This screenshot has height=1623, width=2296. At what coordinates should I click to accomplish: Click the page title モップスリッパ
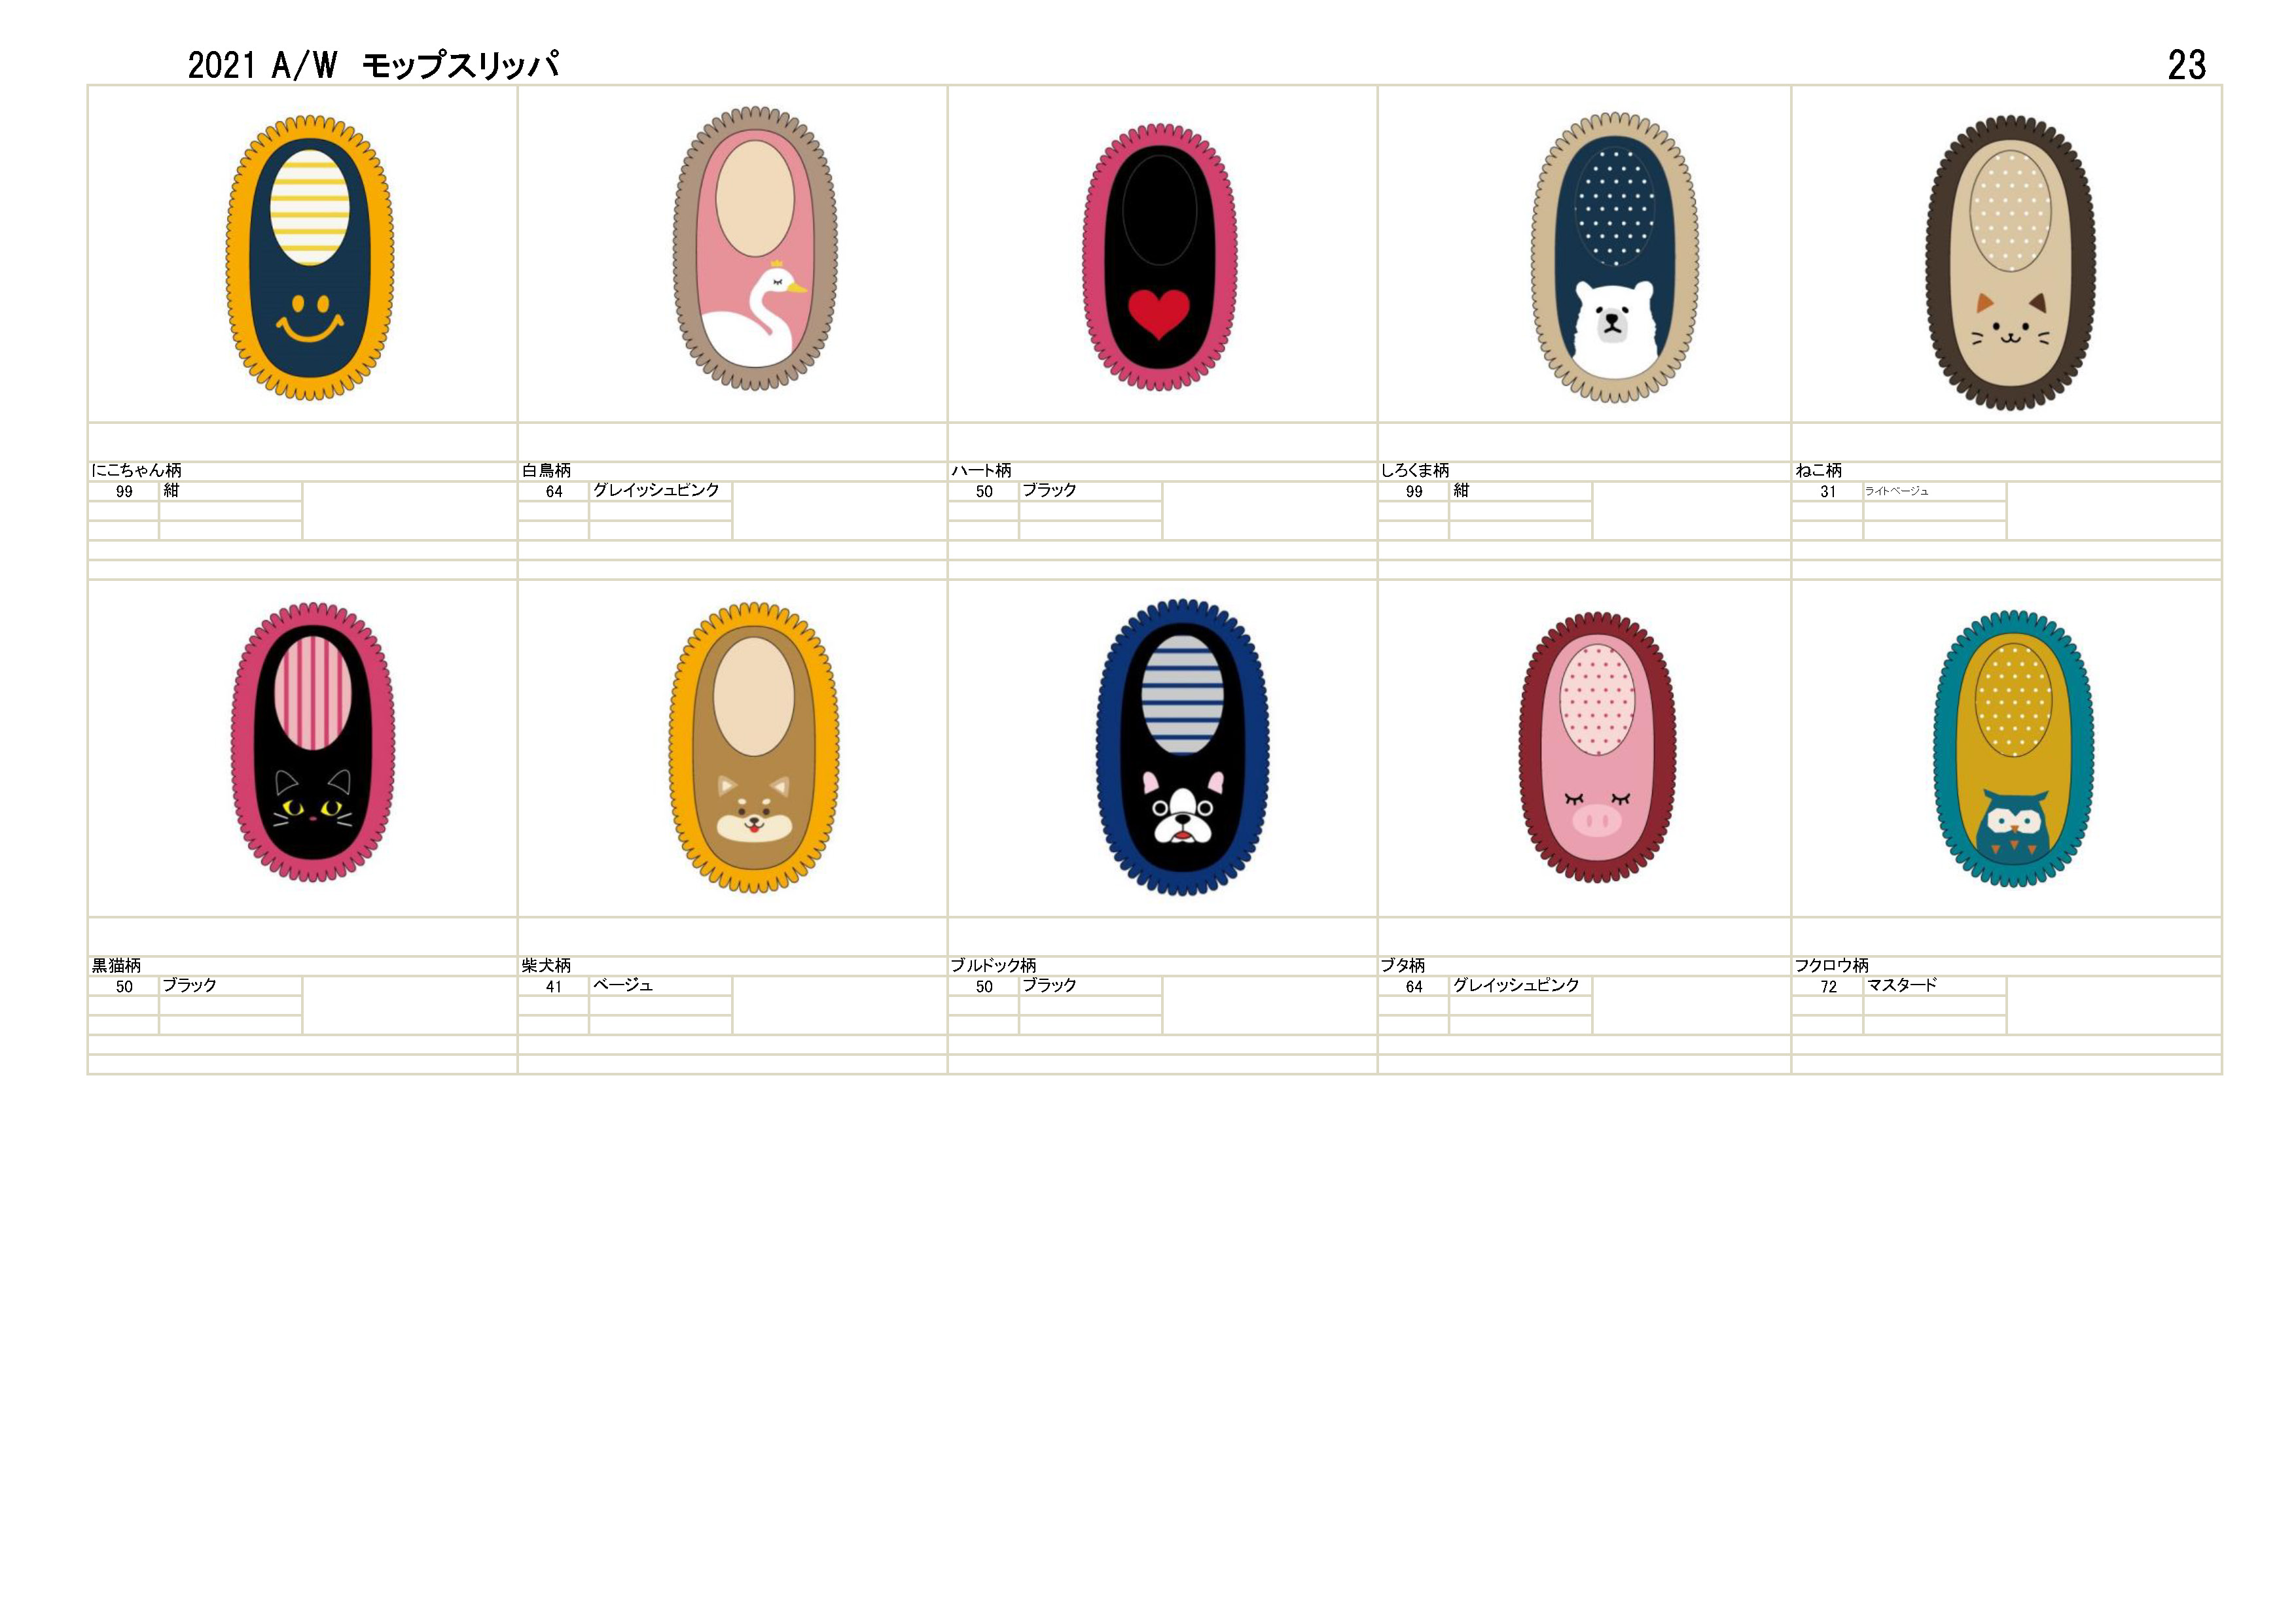[460, 65]
